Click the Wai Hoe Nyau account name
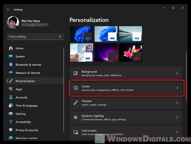 tap(31, 21)
